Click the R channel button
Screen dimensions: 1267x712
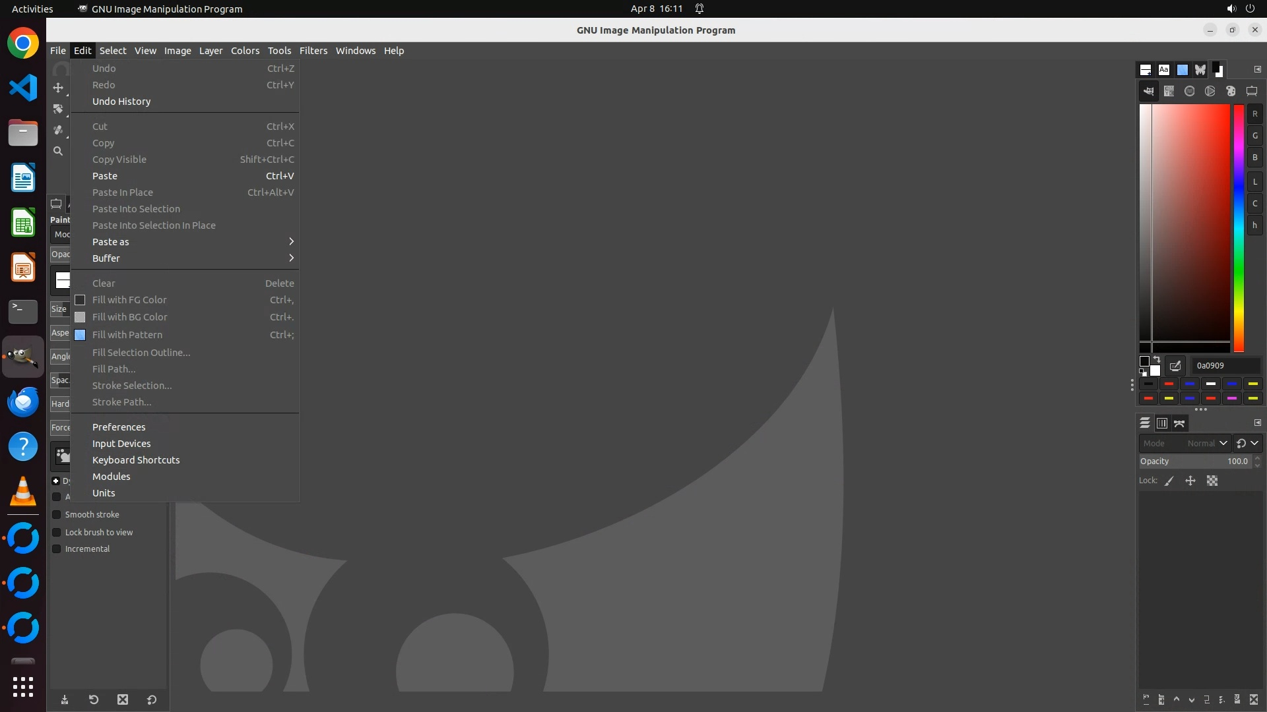1255,114
